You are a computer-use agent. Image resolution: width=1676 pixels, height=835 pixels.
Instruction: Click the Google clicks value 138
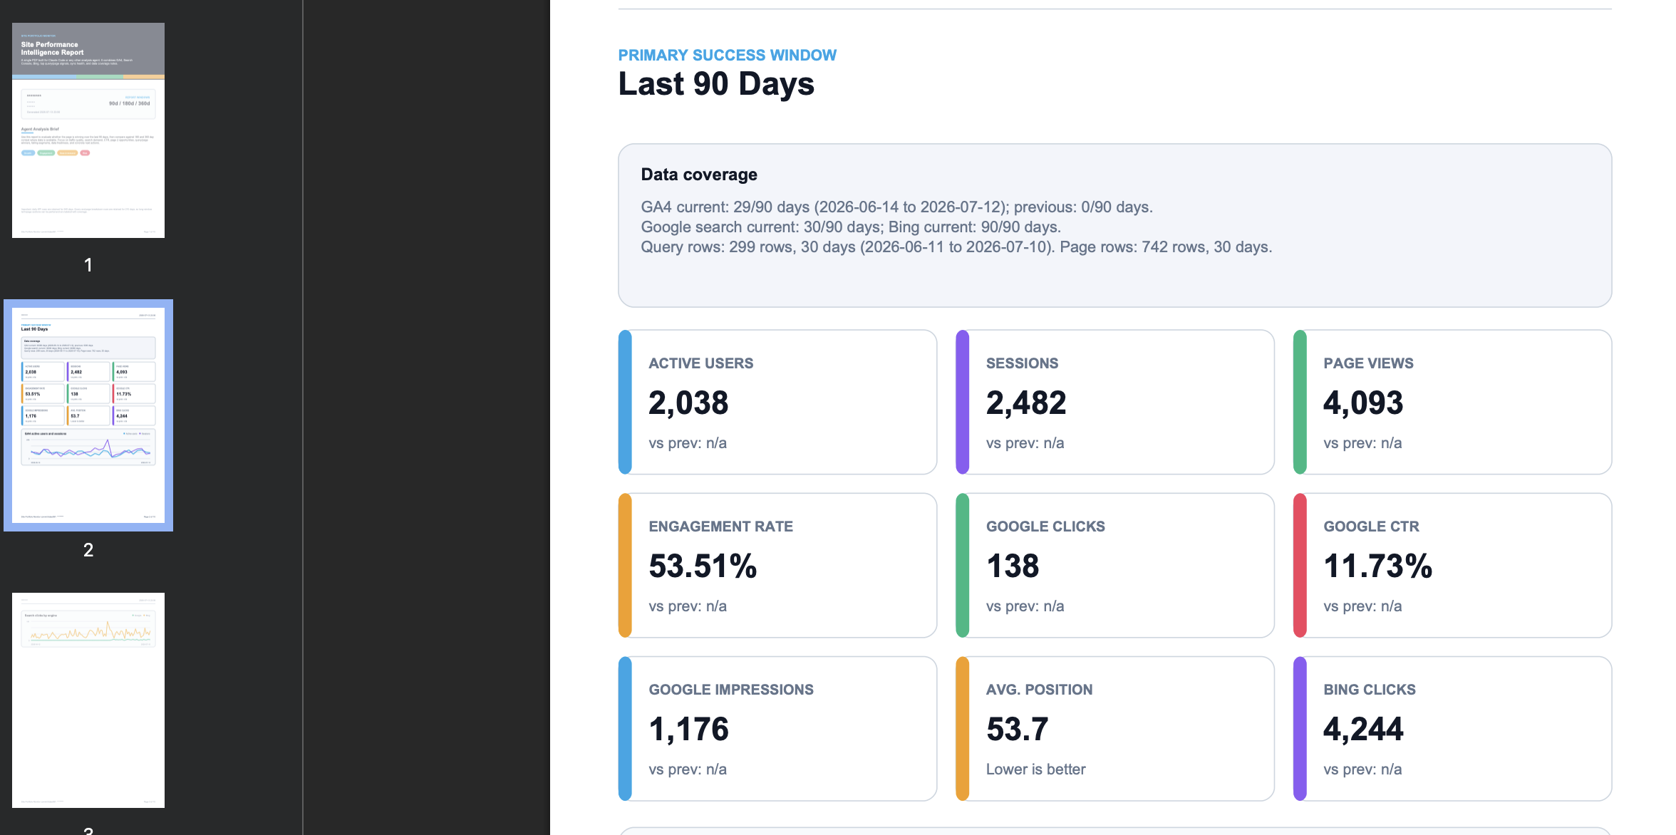pos(1013,566)
